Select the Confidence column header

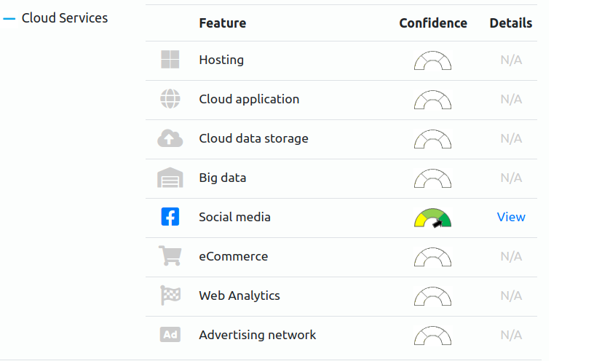point(433,23)
